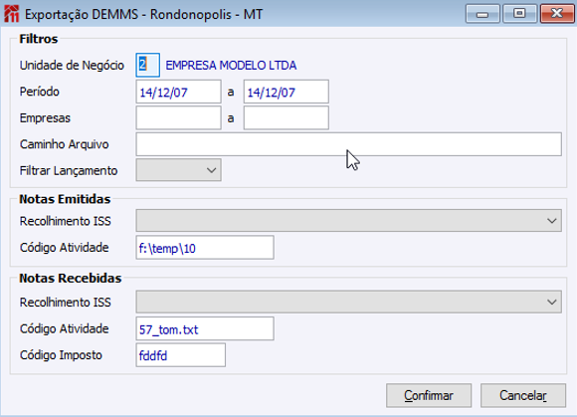The height and width of the screenshot is (417, 577).
Task: Click the second Empresas field
Action: 286,118
